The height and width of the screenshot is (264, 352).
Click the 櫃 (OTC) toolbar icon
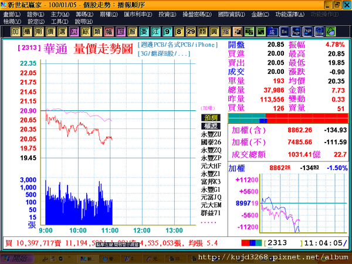pos(27,32)
